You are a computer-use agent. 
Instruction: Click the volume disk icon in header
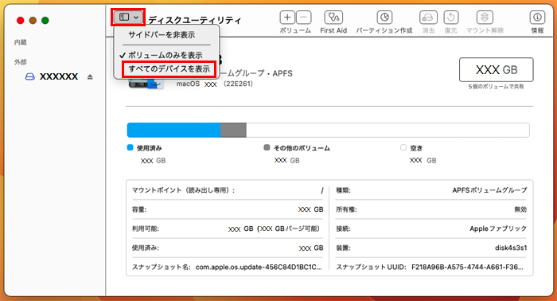146,84
